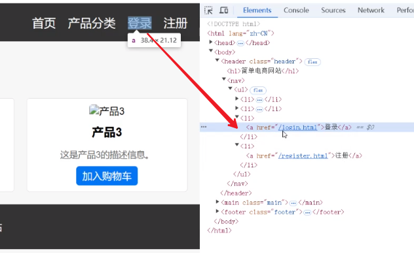Select the html lang="zh-CN" row
This screenshot has height=253, width=414.
[x=240, y=33]
